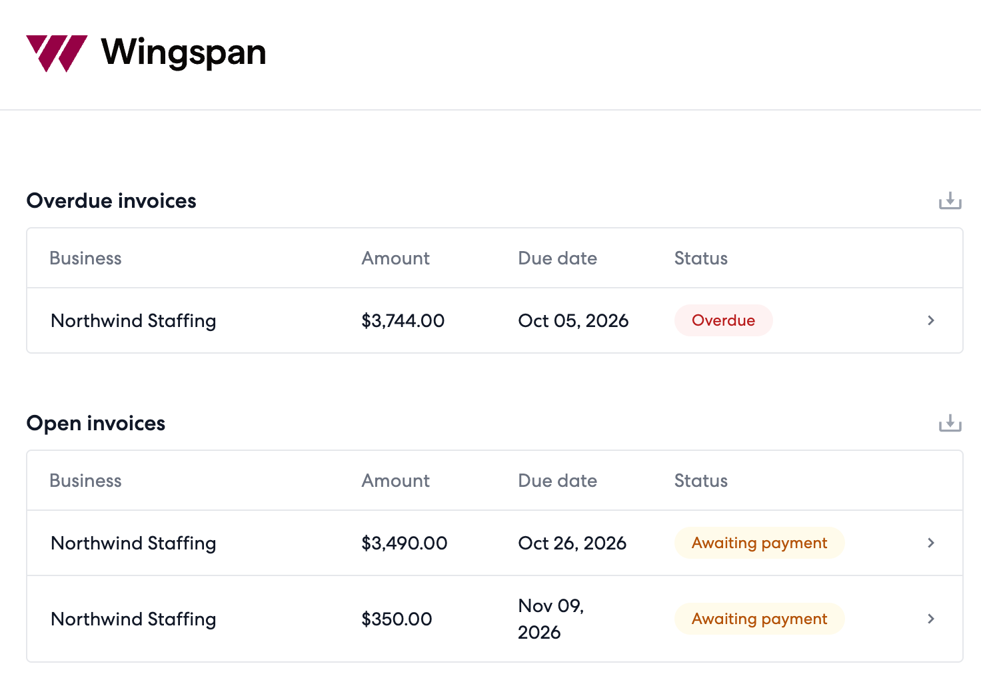
Task: Open the overdue $3,744.00 invoice chevron
Action: [x=931, y=320]
